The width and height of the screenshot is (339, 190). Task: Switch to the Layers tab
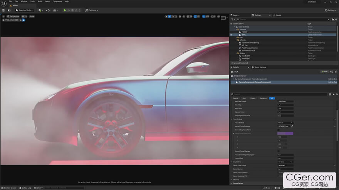[235, 15]
